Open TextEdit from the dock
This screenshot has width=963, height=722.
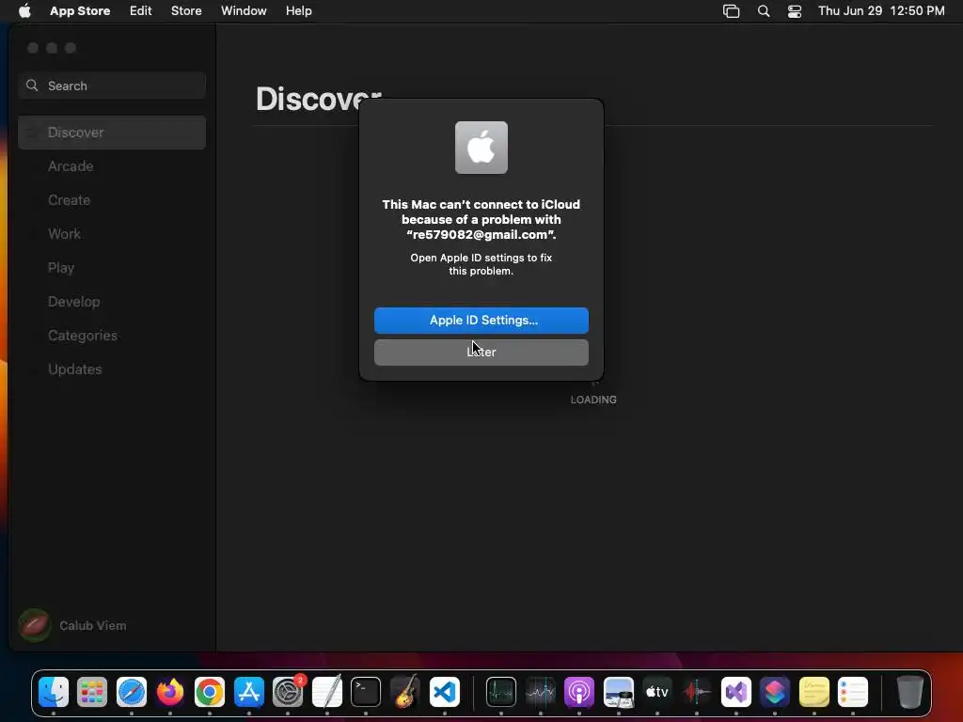[x=326, y=692]
